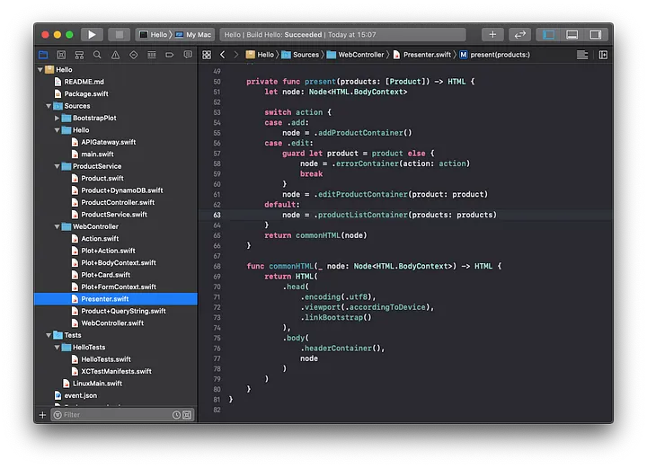Collapse the ProductService folder
647x468 pixels.
tap(57, 166)
